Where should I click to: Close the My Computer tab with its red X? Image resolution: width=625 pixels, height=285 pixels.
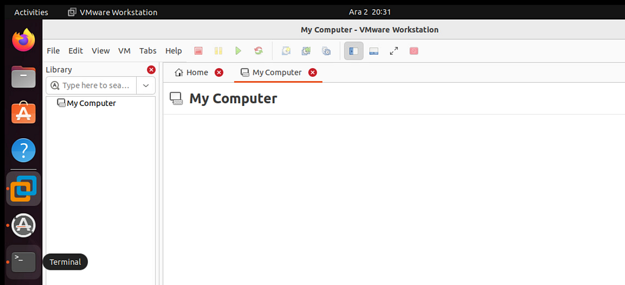click(x=313, y=72)
